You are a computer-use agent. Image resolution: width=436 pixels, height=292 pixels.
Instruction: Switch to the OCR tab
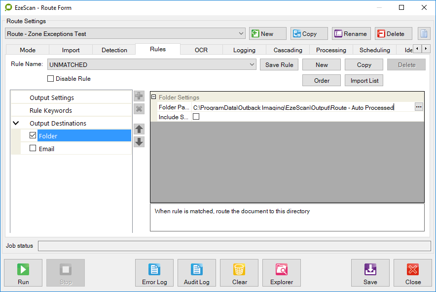(201, 50)
